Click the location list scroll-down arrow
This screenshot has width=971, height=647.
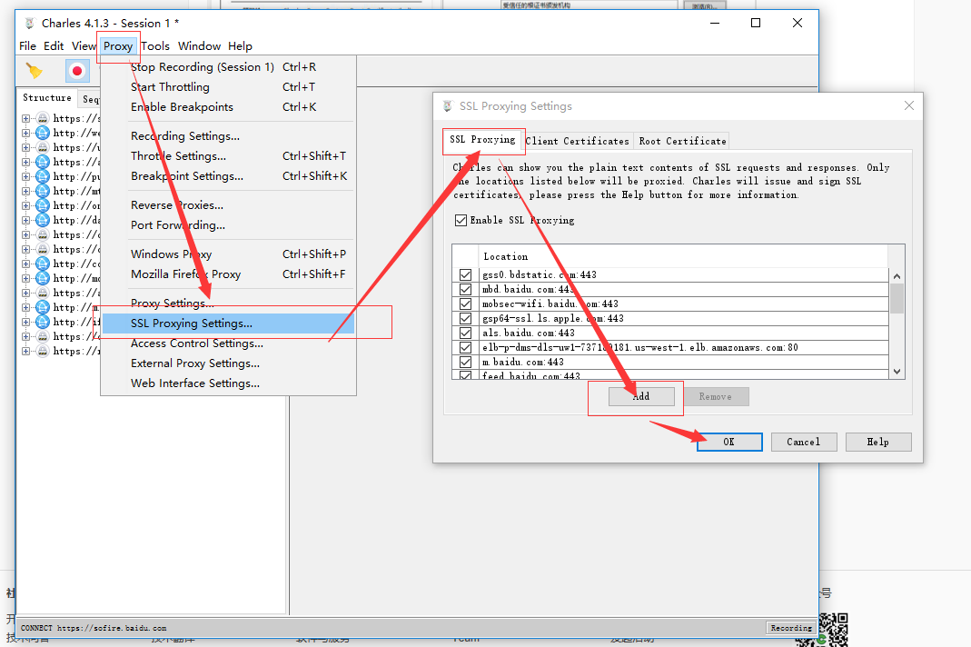(x=897, y=372)
